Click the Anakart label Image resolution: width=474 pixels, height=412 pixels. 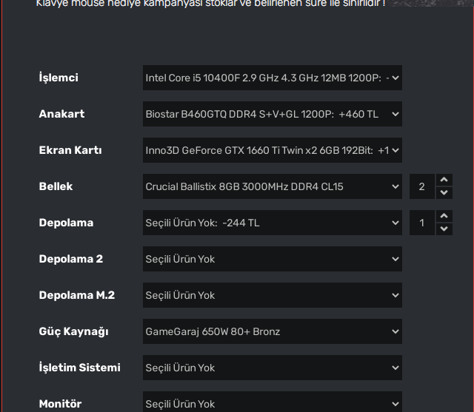click(61, 114)
